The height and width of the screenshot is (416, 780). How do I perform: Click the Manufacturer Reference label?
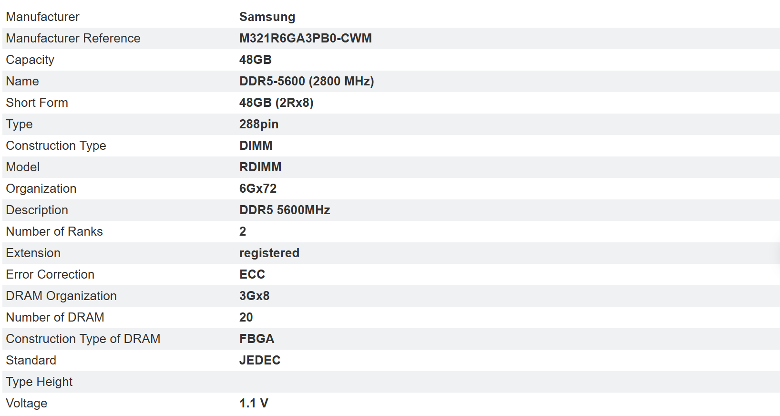coord(73,39)
